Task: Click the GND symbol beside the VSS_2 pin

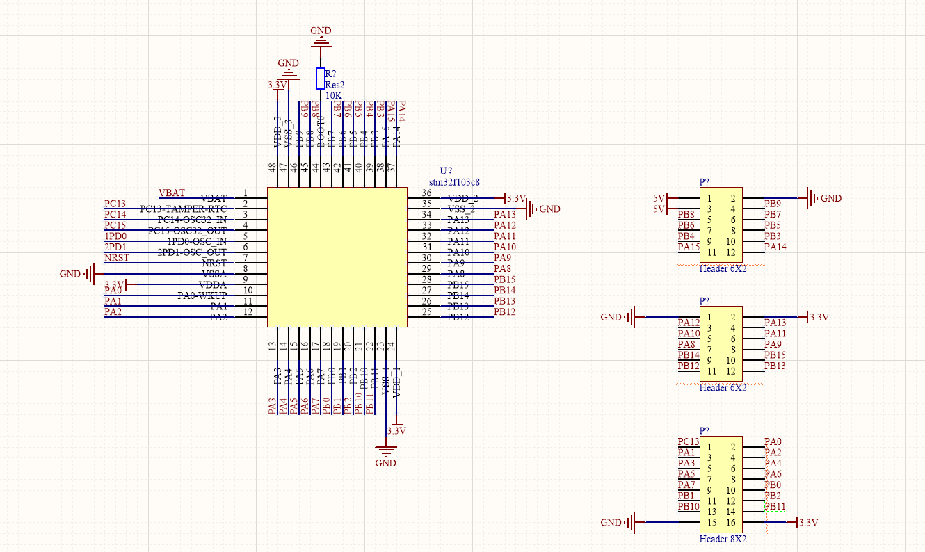Action: 542,209
